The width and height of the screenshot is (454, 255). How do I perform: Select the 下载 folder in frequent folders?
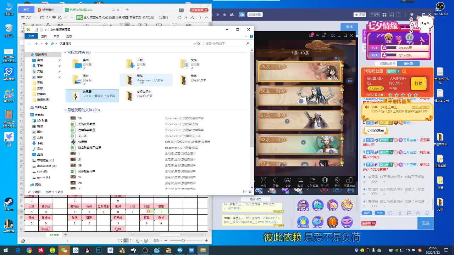(x=145, y=64)
